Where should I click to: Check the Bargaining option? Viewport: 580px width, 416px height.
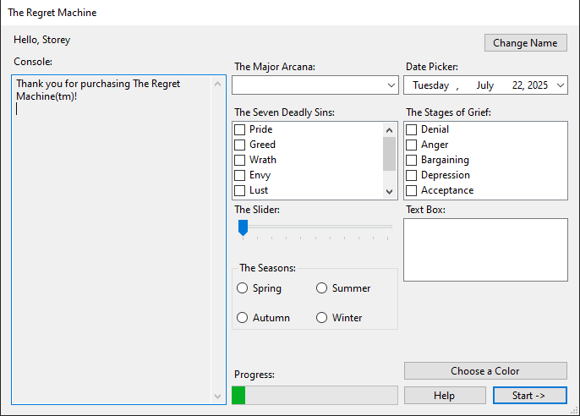point(412,160)
